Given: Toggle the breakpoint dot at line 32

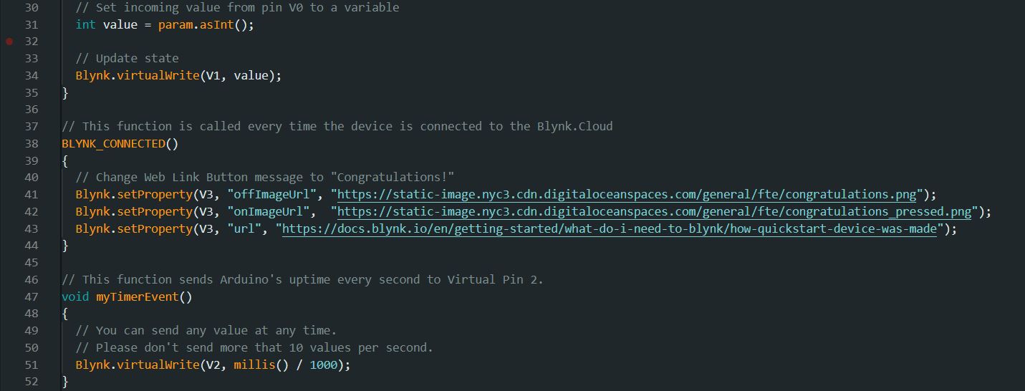Looking at the screenshot, I should 9,42.
